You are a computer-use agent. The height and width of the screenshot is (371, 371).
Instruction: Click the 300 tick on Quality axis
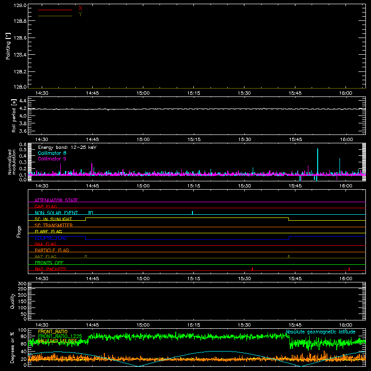[x=22, y=284]
